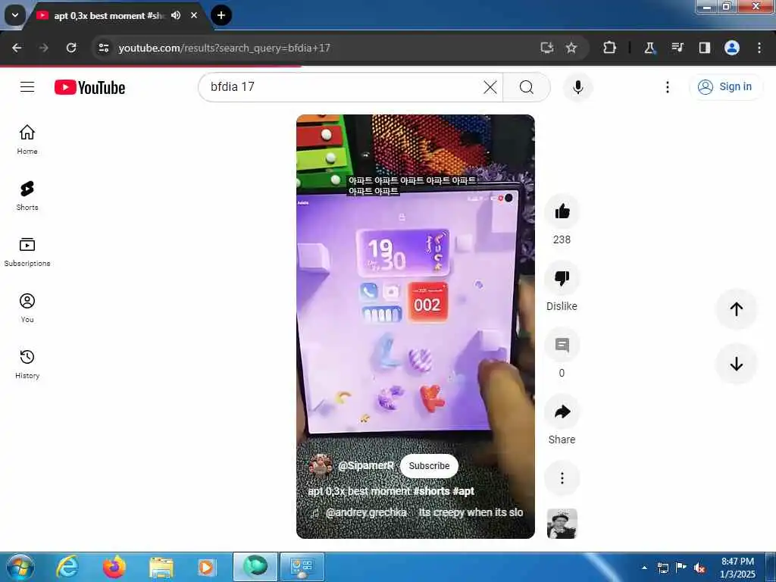Toggle the browser side panel
The width and height of the screenshot is (776, 582).
click(704, 48)
